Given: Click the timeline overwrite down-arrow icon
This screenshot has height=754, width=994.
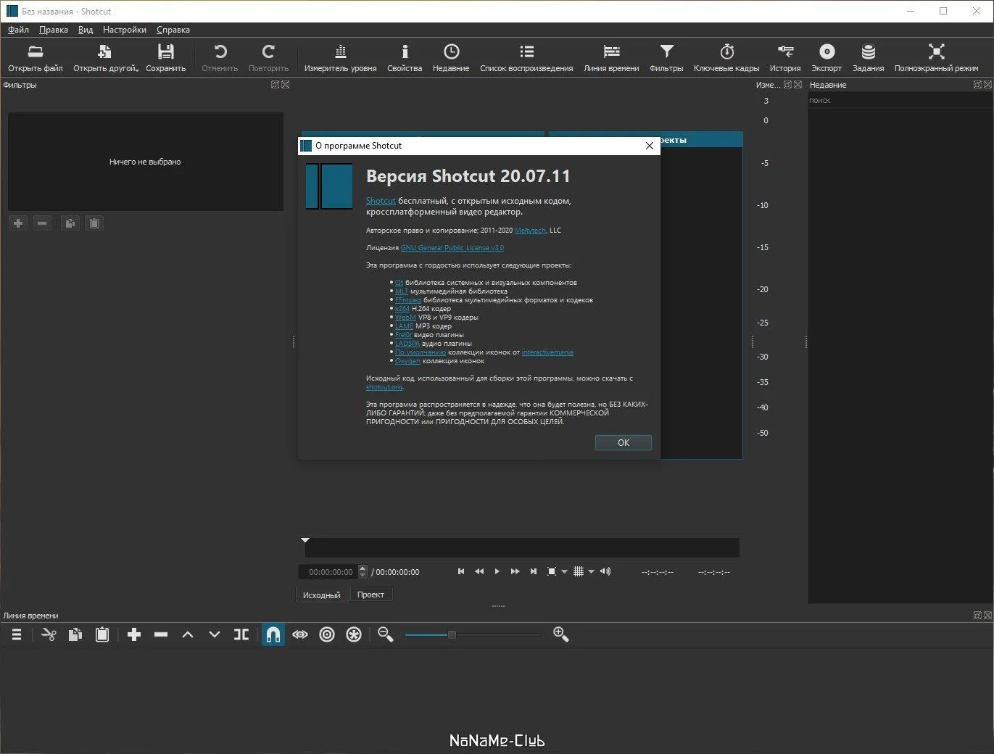Looking at the screenshot, I should [x=215, y=634].
